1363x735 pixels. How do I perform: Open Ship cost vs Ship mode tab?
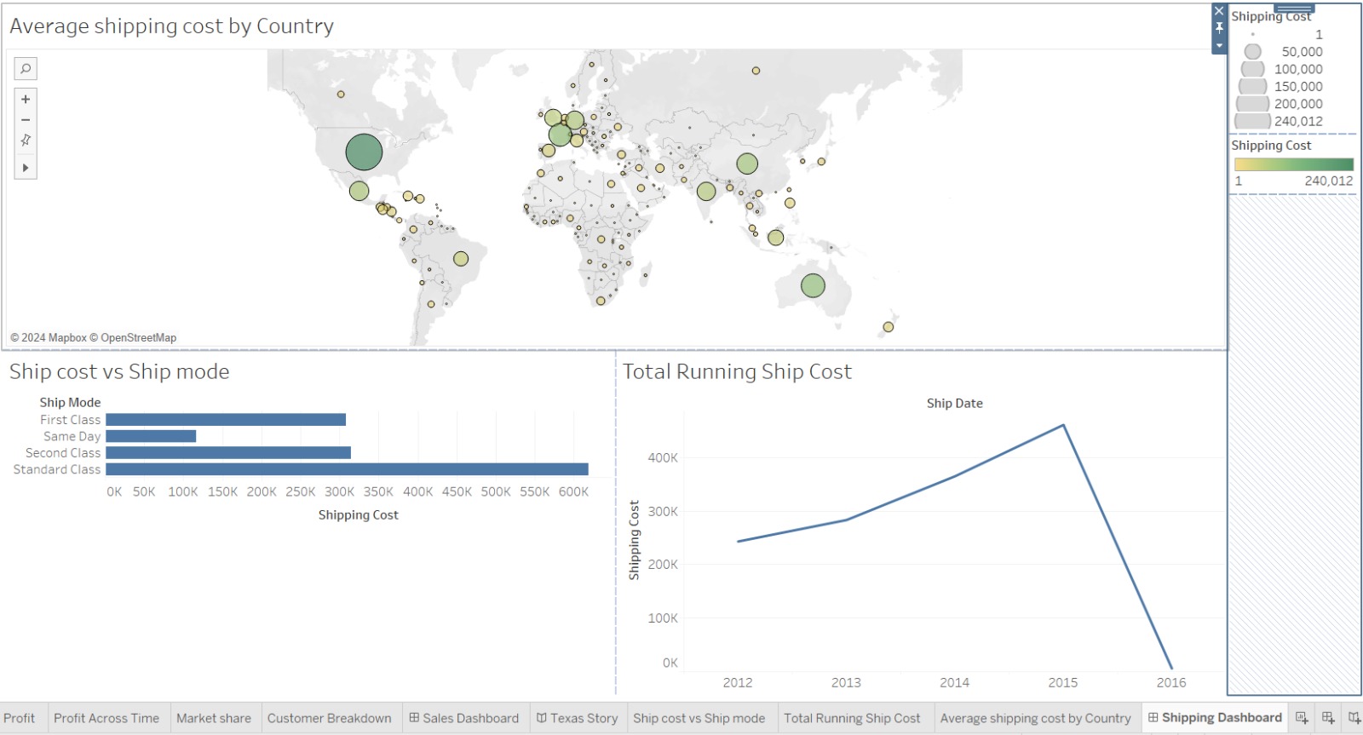(699, 718)
